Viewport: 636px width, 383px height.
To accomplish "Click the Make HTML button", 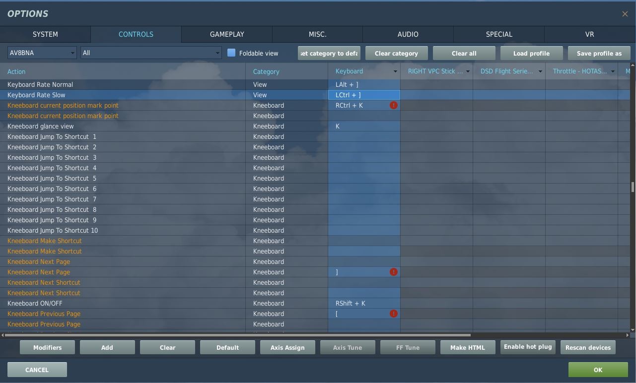I will click(468, 347).
